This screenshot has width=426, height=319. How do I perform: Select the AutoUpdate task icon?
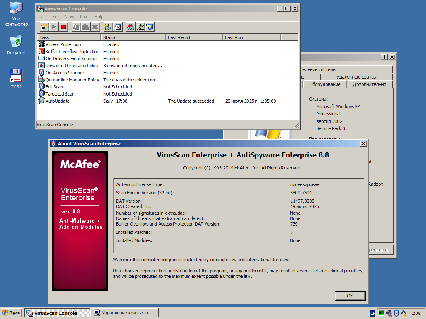click(x=41, y=101)
